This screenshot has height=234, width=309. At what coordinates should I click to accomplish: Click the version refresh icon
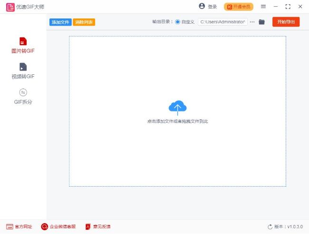270,227
